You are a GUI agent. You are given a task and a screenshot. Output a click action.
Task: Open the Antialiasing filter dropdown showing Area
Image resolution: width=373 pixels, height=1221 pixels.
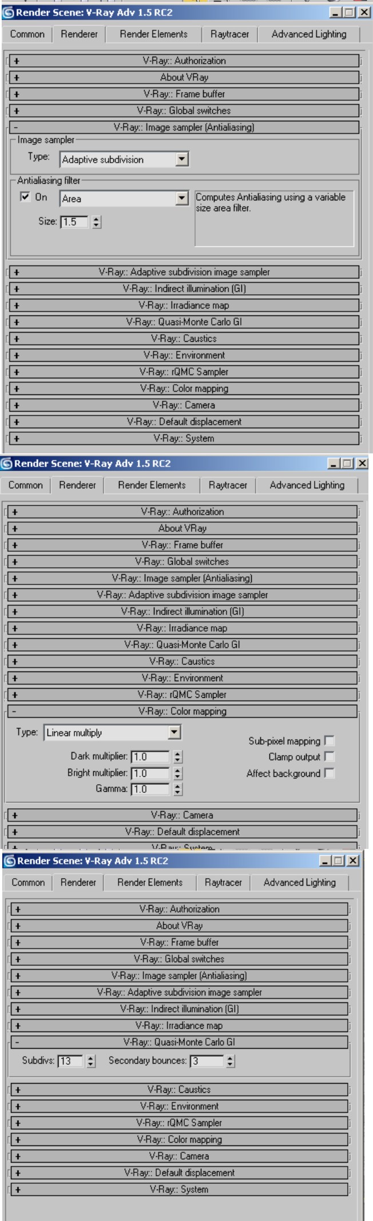(x=124, y=199)
